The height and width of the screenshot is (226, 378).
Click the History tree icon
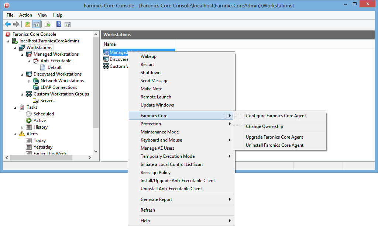(29, 127)
